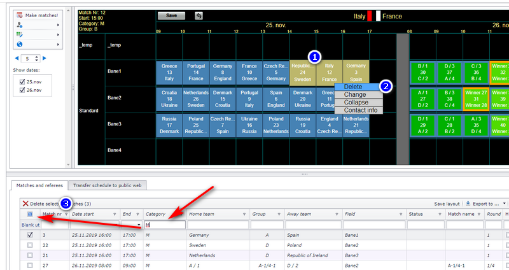Switch to Matches and referees tab
The height and width of the screenshot is (270, 509).
coord(39,185)
